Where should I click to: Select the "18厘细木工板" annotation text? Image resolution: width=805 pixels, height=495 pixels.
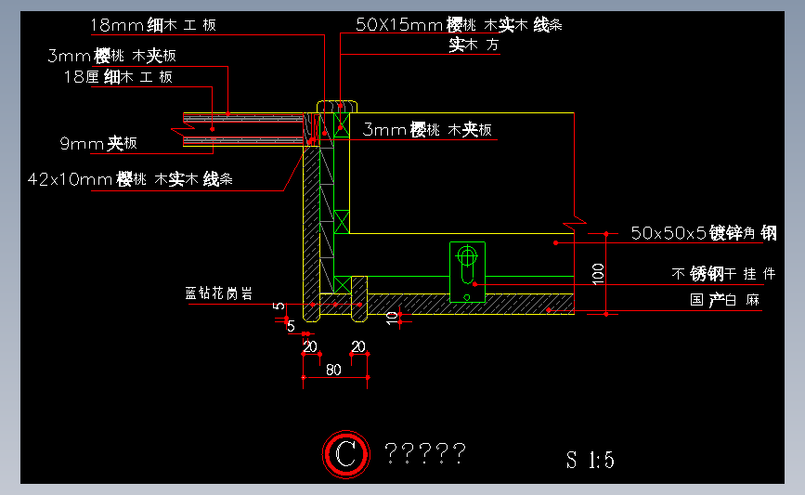(x=118, y=77)
